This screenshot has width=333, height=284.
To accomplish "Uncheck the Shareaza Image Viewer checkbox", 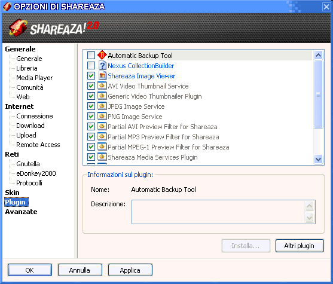I will [91, 76].
